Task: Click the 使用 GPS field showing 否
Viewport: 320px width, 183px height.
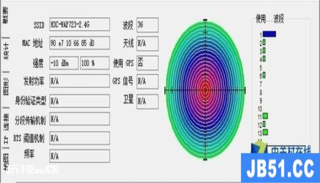Action: pyautogui.click(x=148, y=63)
